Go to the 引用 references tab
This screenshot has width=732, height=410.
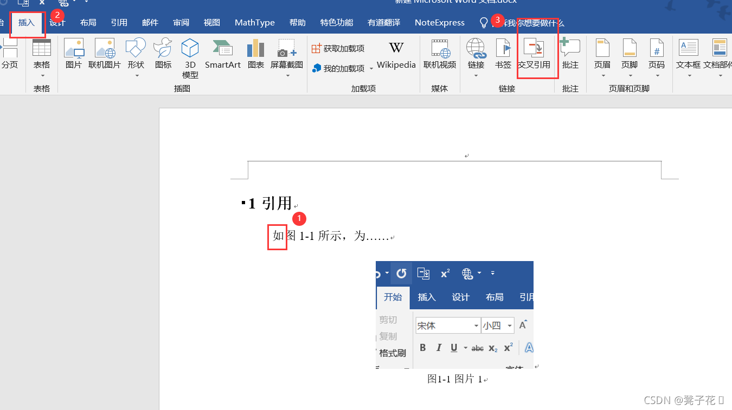[x=119, y=23]
